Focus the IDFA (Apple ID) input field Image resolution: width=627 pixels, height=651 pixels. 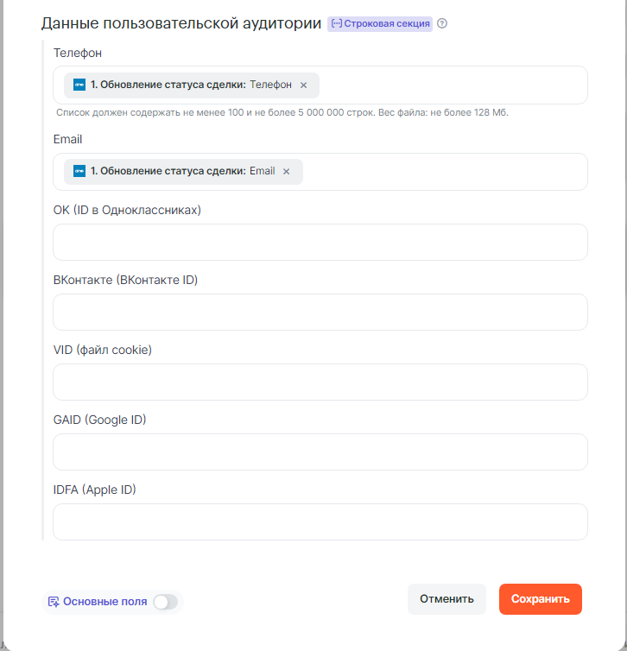[x=320, y=521]
